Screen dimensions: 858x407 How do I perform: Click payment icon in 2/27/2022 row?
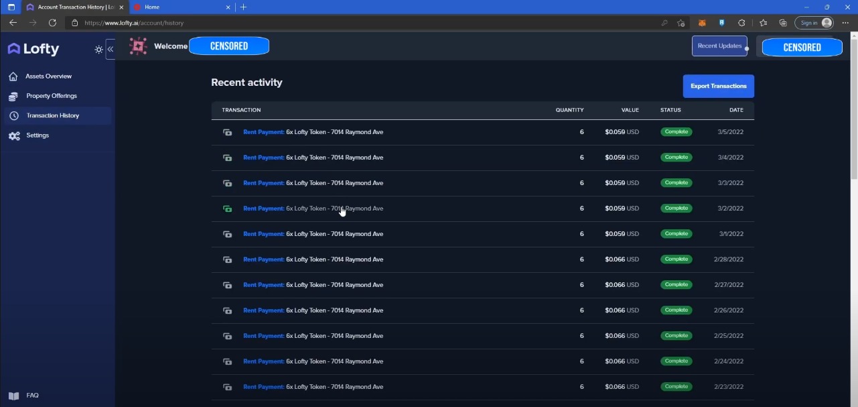[x=227, y=285]
